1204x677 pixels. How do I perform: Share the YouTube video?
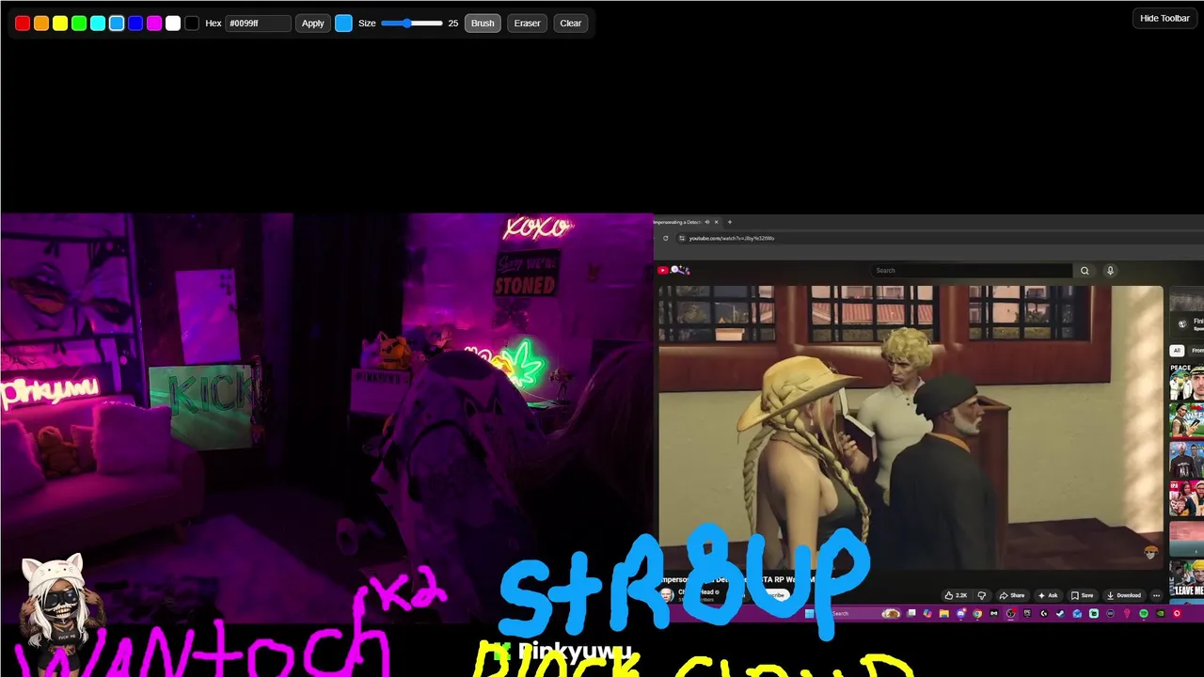(x=1012, y=595)
